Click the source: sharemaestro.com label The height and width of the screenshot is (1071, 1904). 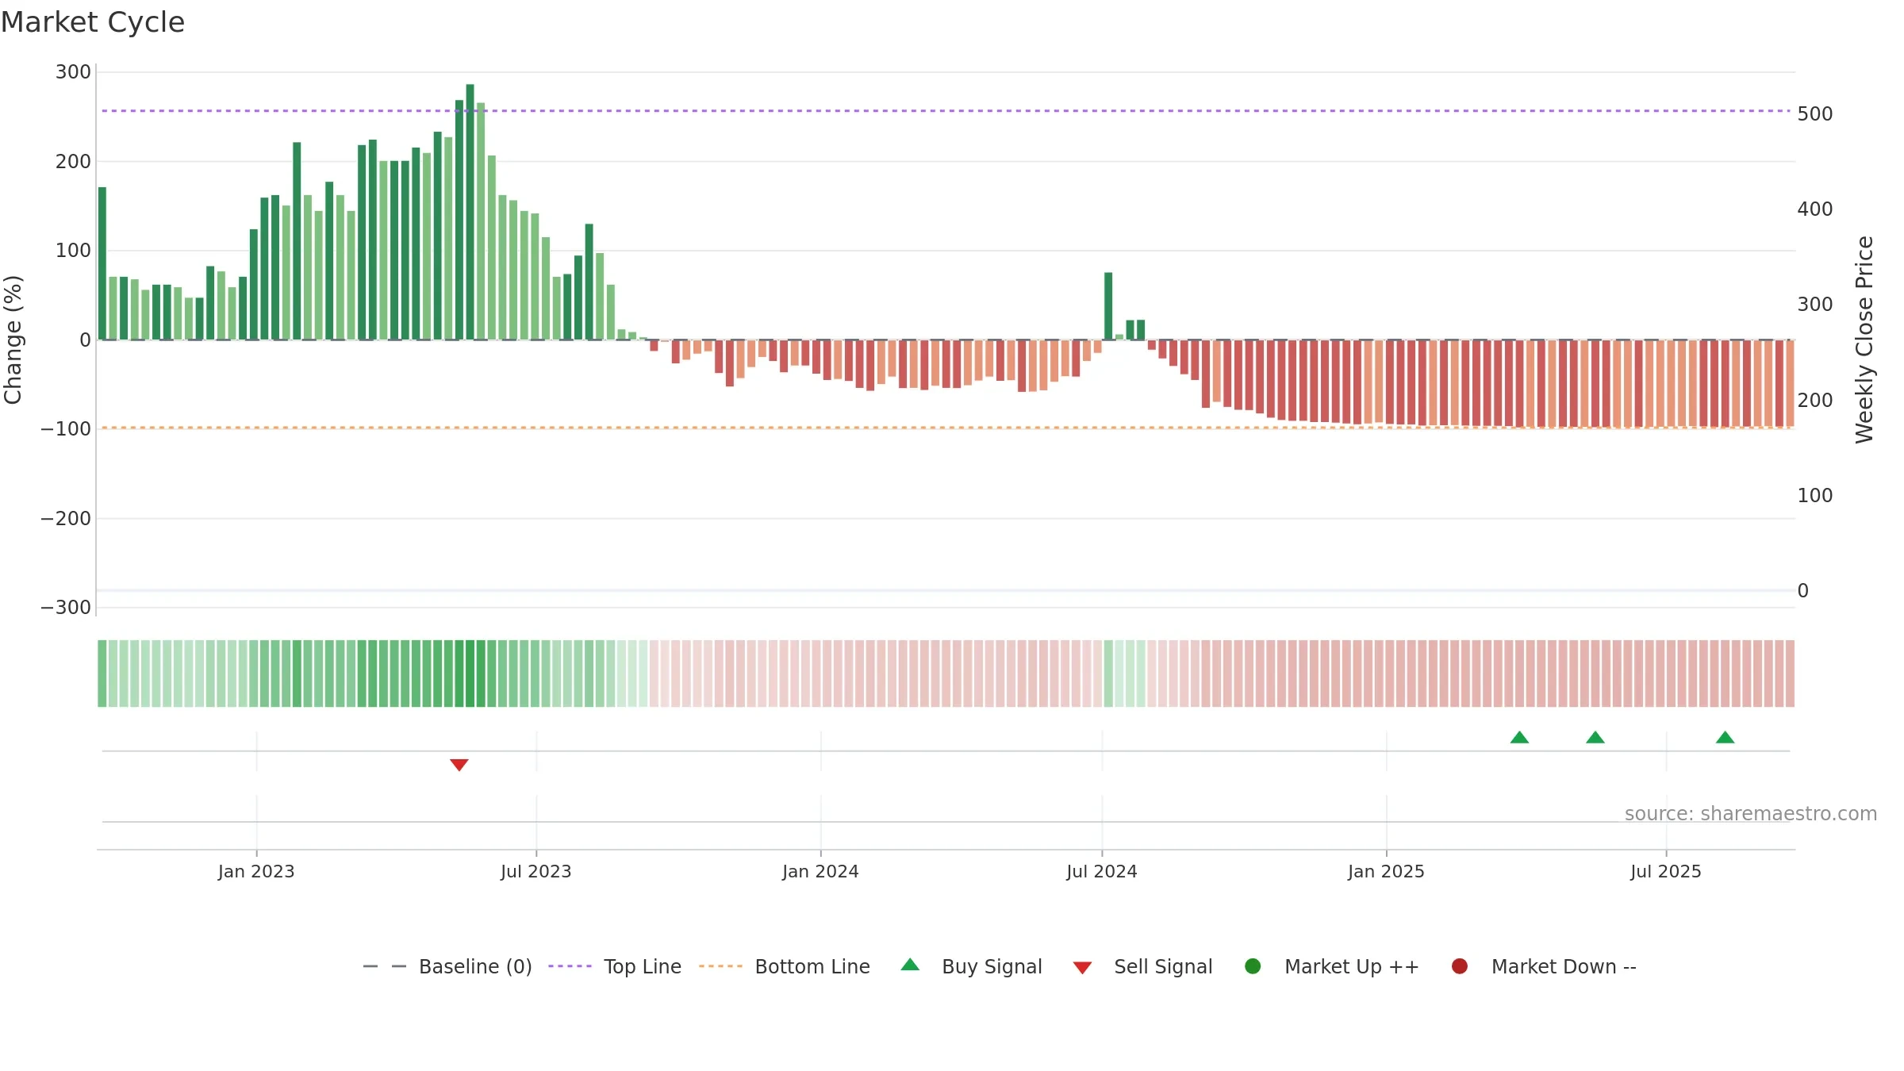[x=1751, y=813]
